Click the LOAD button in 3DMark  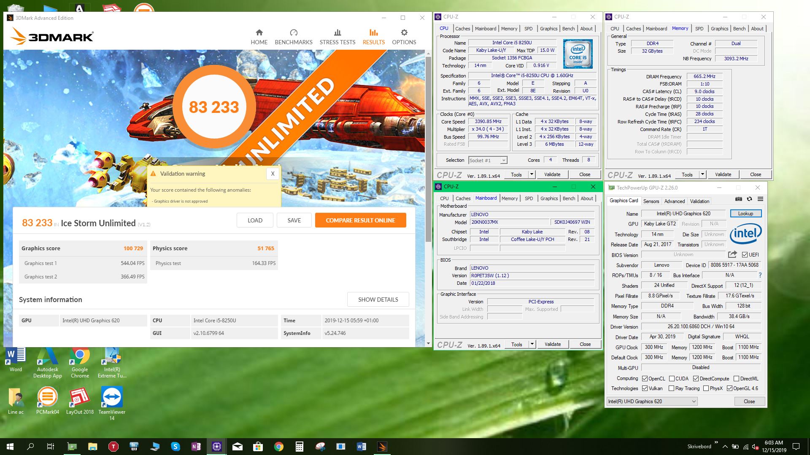click(255, 220)
